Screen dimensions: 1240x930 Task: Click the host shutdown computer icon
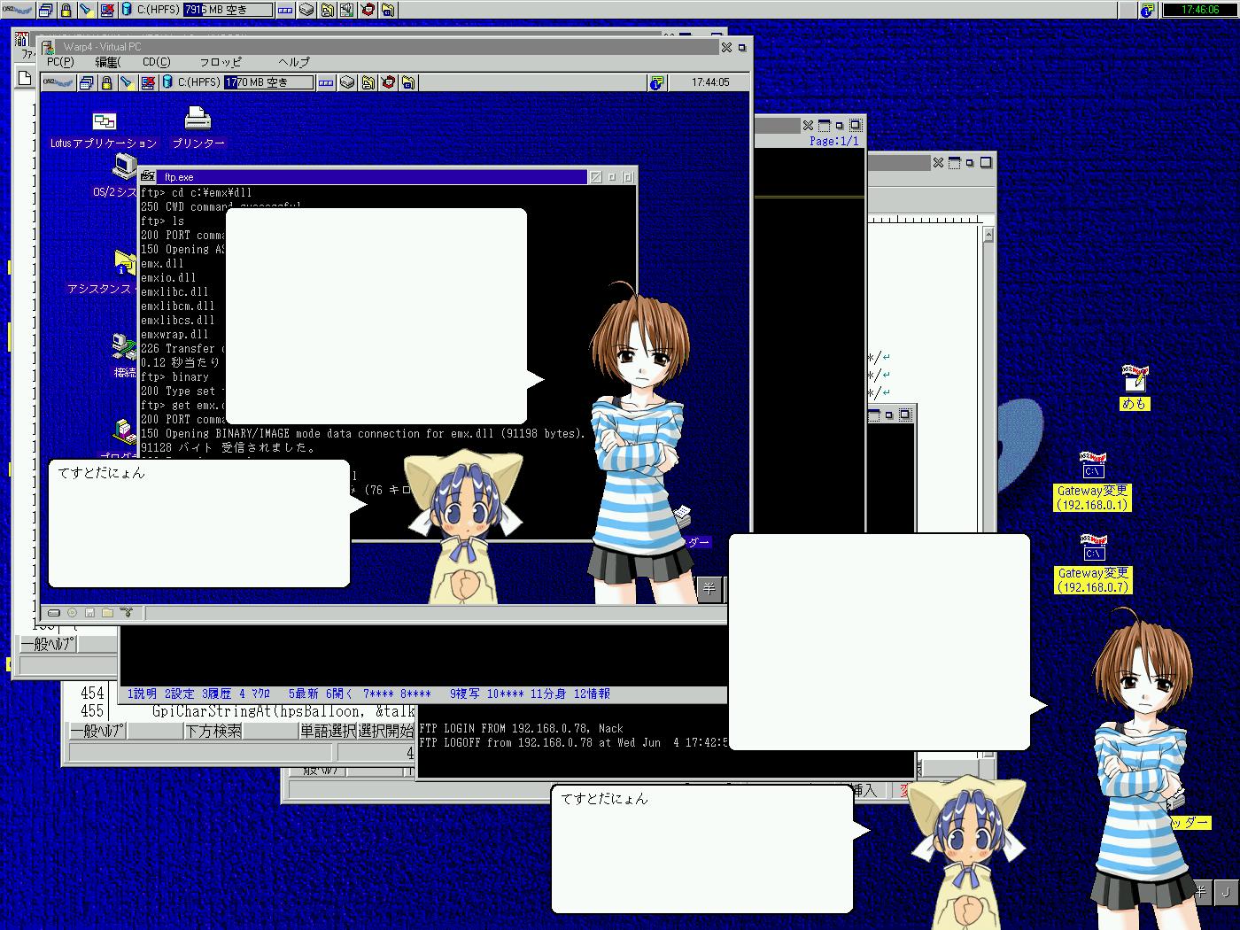[x=106, y=10]
